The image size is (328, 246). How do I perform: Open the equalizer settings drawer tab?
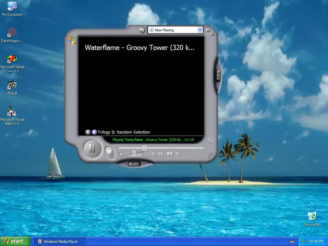[x=135, y=164]
